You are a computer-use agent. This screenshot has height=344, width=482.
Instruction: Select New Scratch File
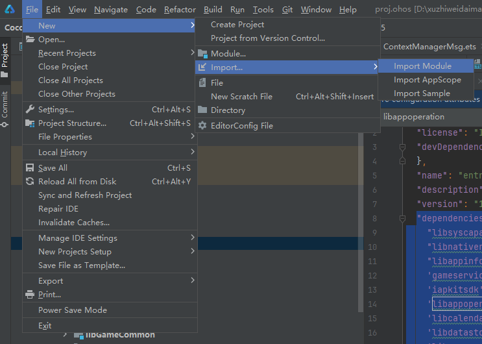(x=287, y=96)
